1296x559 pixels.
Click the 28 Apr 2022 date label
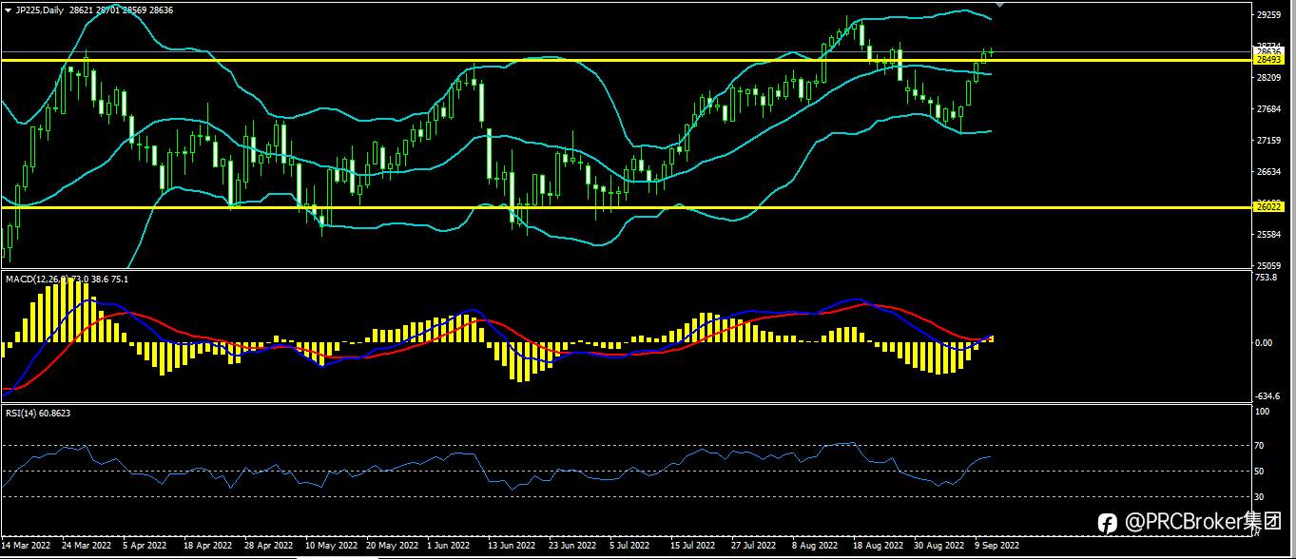pyautogui.click(x=267, y=547)
